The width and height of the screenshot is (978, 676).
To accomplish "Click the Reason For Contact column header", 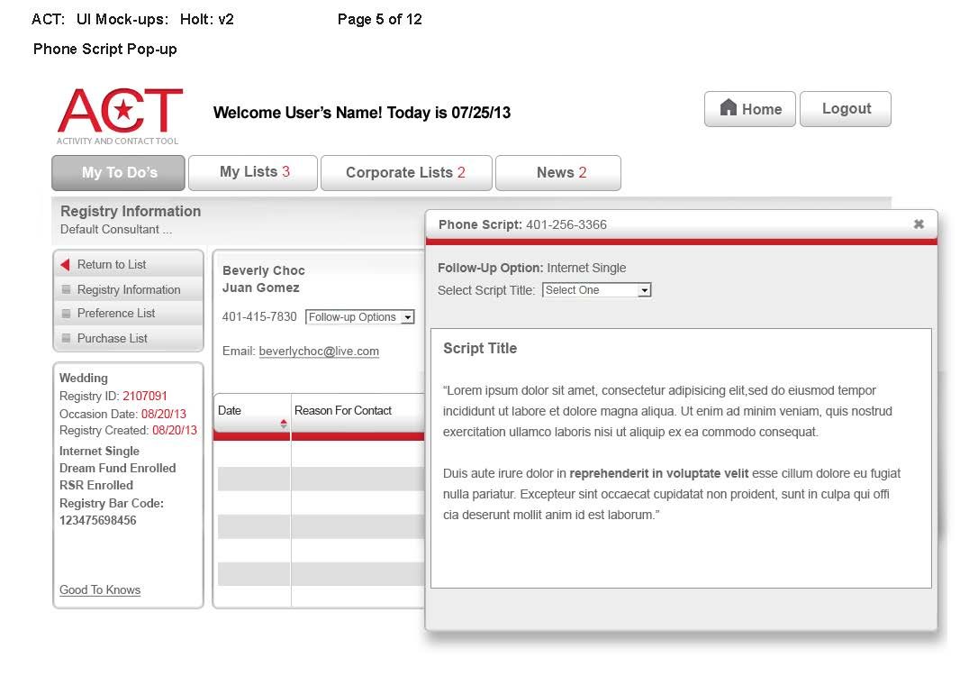I will click(x=343, y=411).
